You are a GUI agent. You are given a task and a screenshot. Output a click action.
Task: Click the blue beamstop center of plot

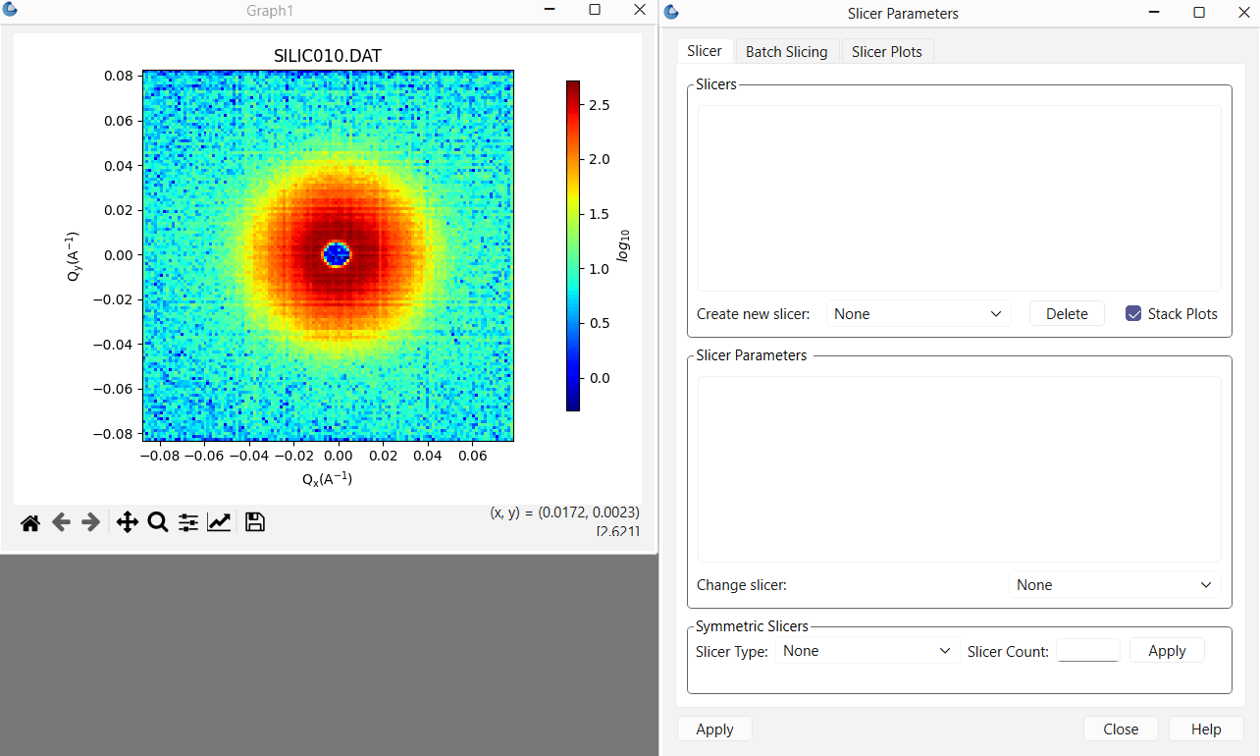337,254
